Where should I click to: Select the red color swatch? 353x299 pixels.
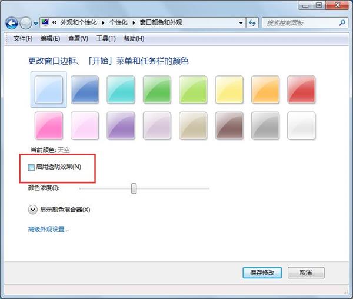(x=301, y=89)
